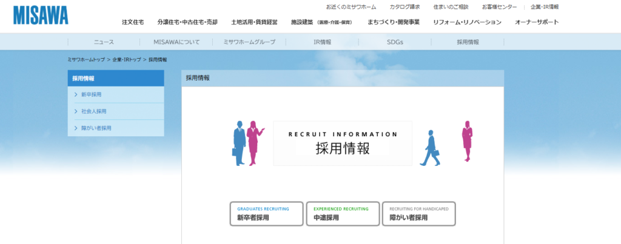Open カタログ請求 link
Viewport: 621px width, 244px height.
pyautogui.click(x=404, y=7)
